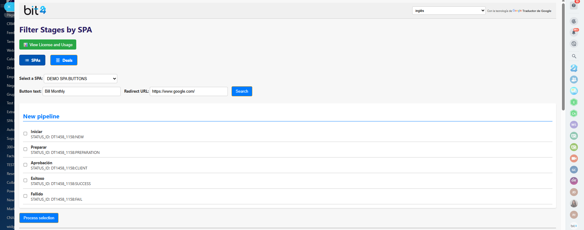
Task: Close the slider panel with X
Action: point(9,7)
